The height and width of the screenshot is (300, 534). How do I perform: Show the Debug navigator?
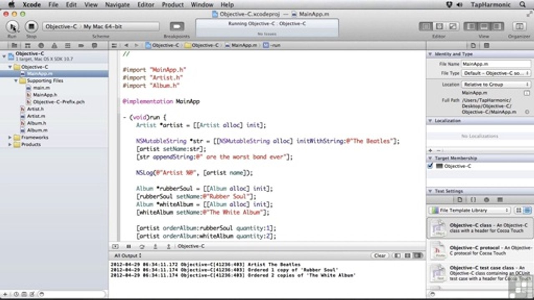click(68, 45)
